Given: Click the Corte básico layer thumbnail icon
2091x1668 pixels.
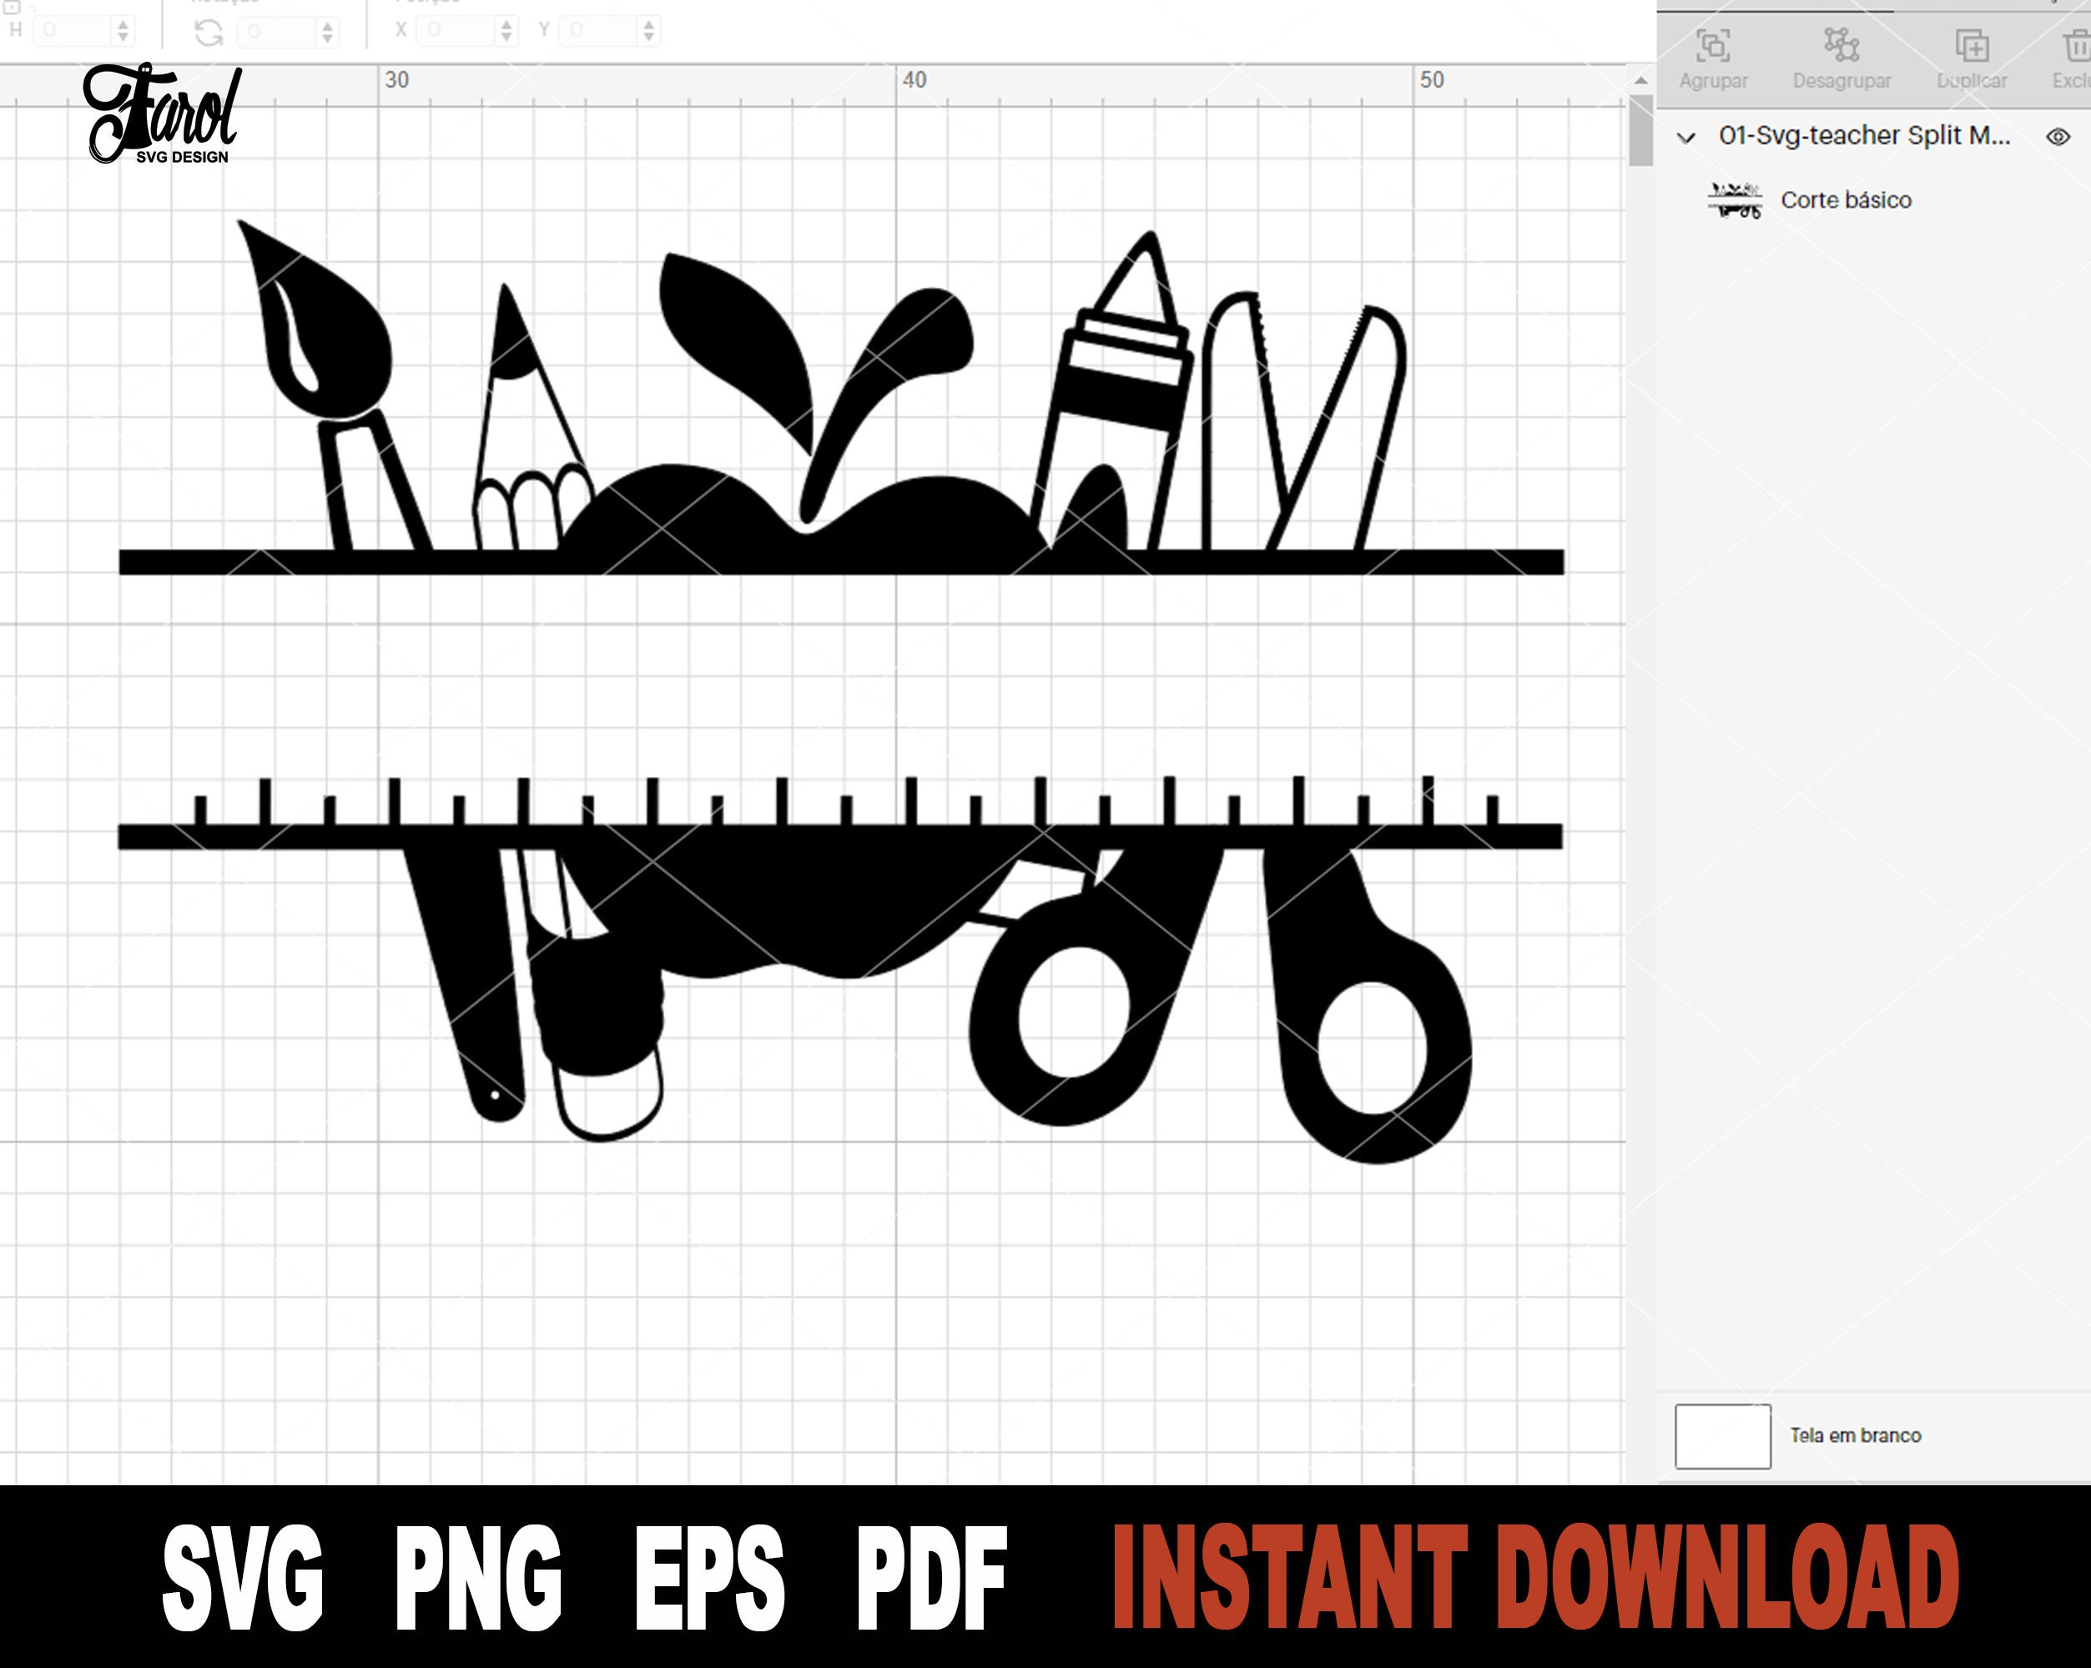Looking at the screenshot, I should 1736,201.
